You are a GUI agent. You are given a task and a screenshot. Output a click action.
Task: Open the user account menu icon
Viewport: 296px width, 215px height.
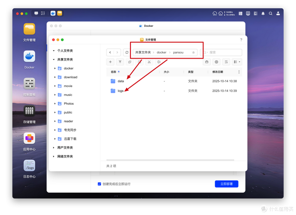click(x=278, y=13)
